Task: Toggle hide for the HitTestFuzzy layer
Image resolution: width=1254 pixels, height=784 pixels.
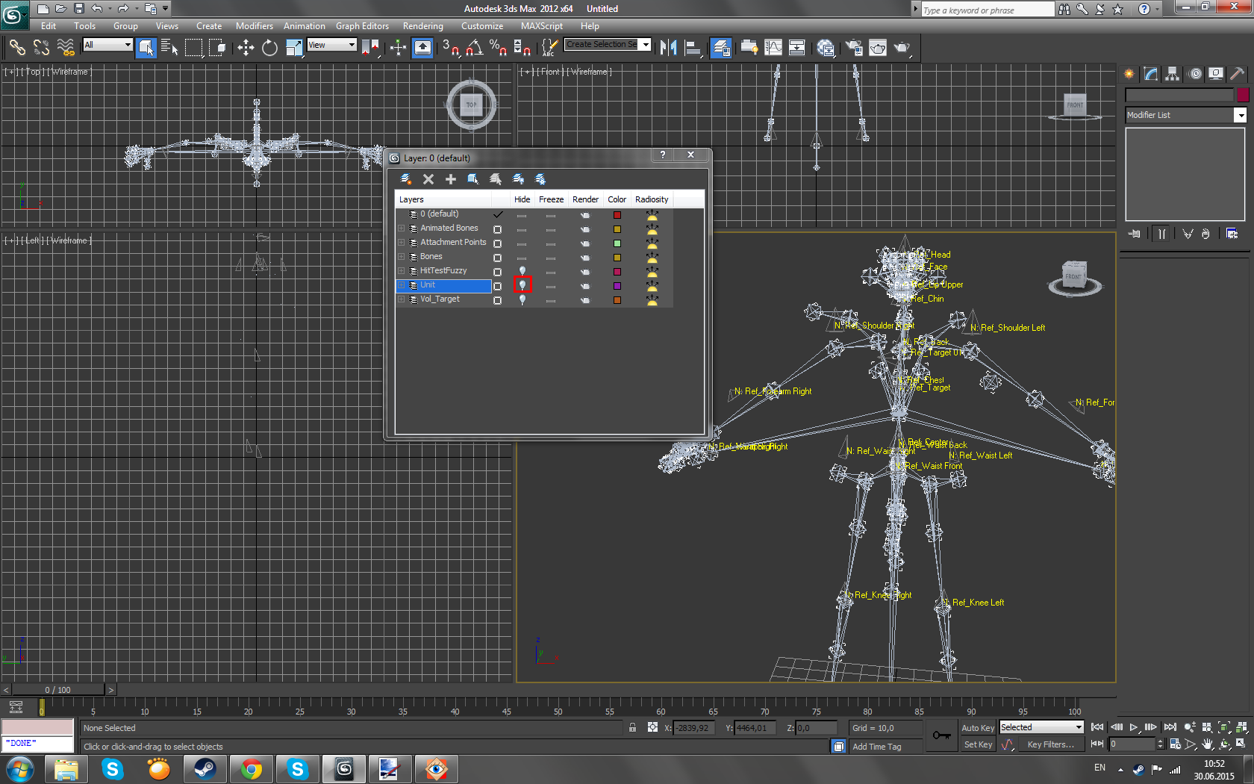Action: tap(522, 271)
